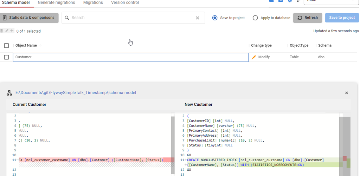Click the clear X icon in Search box

pyautogui.click(x=197, y=18)
